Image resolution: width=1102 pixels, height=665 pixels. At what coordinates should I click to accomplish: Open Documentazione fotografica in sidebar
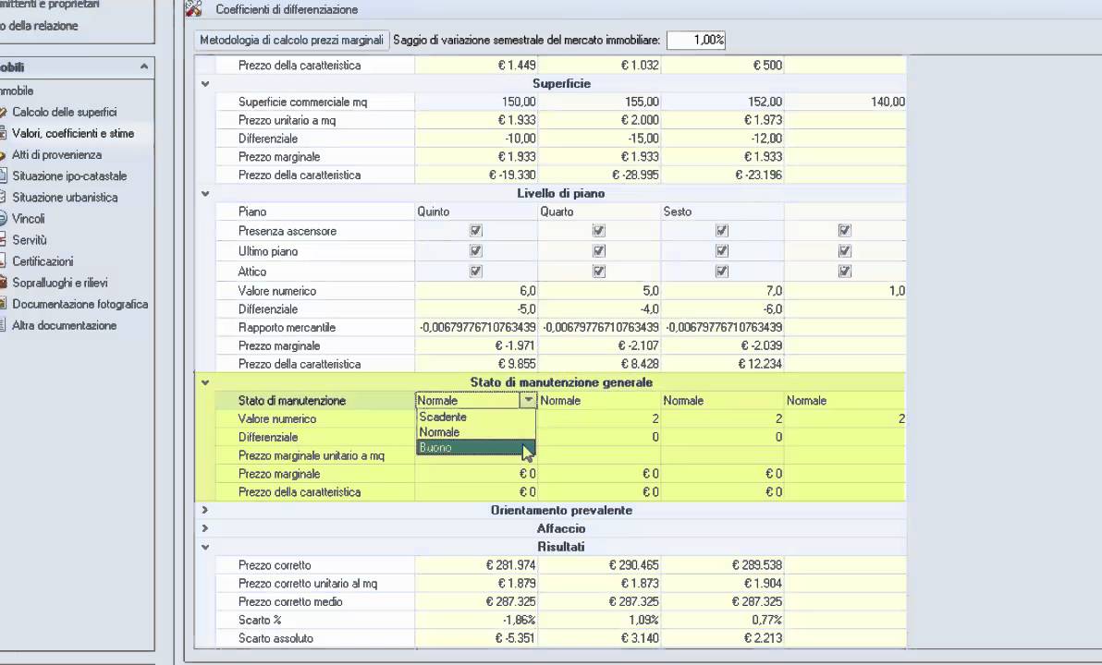click(x=80, y=304)
